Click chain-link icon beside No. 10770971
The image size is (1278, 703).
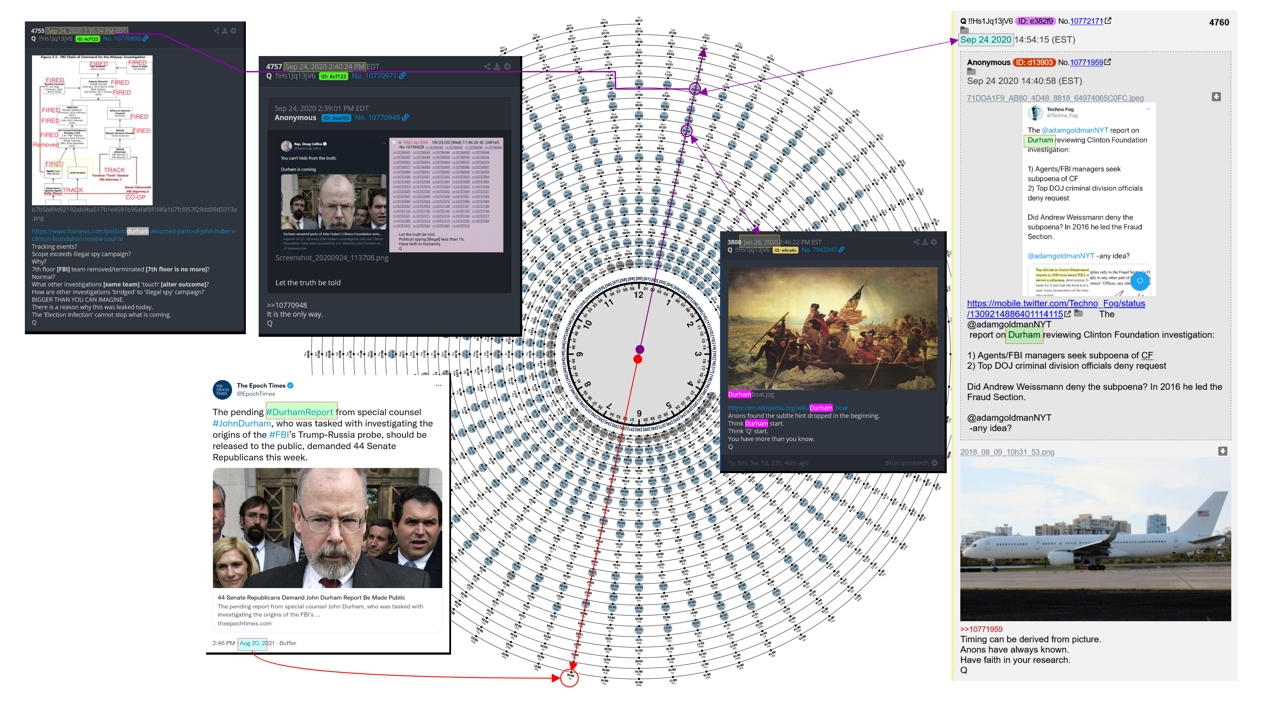[402, 76]
